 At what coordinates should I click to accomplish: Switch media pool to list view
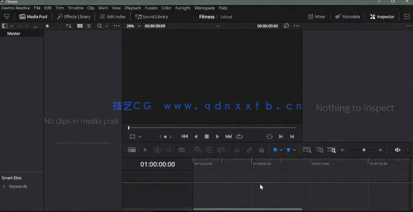[x=88, y=26]
